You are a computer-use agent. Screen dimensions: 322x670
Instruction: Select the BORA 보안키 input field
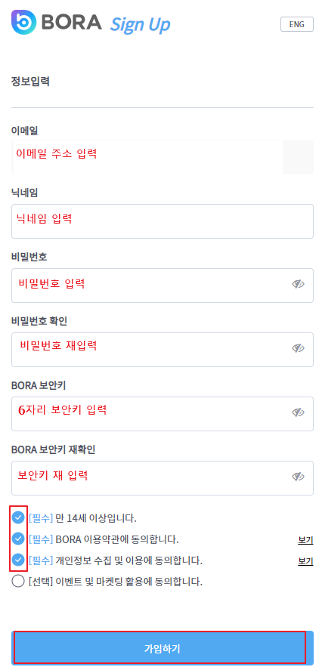162,414
